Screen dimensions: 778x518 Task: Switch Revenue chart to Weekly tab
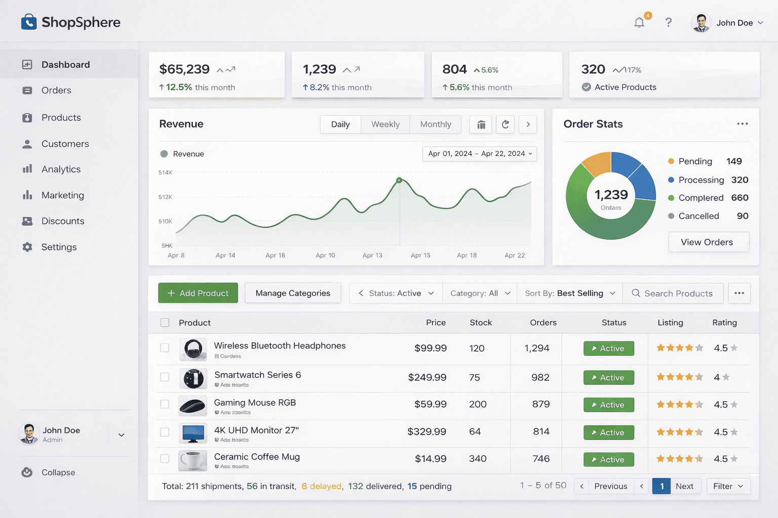click(x=385, y=124)
